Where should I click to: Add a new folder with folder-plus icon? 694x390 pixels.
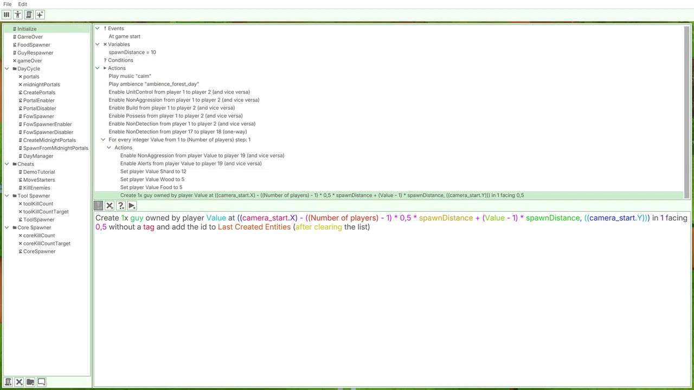pyautogui.click(x=30, y=382)
